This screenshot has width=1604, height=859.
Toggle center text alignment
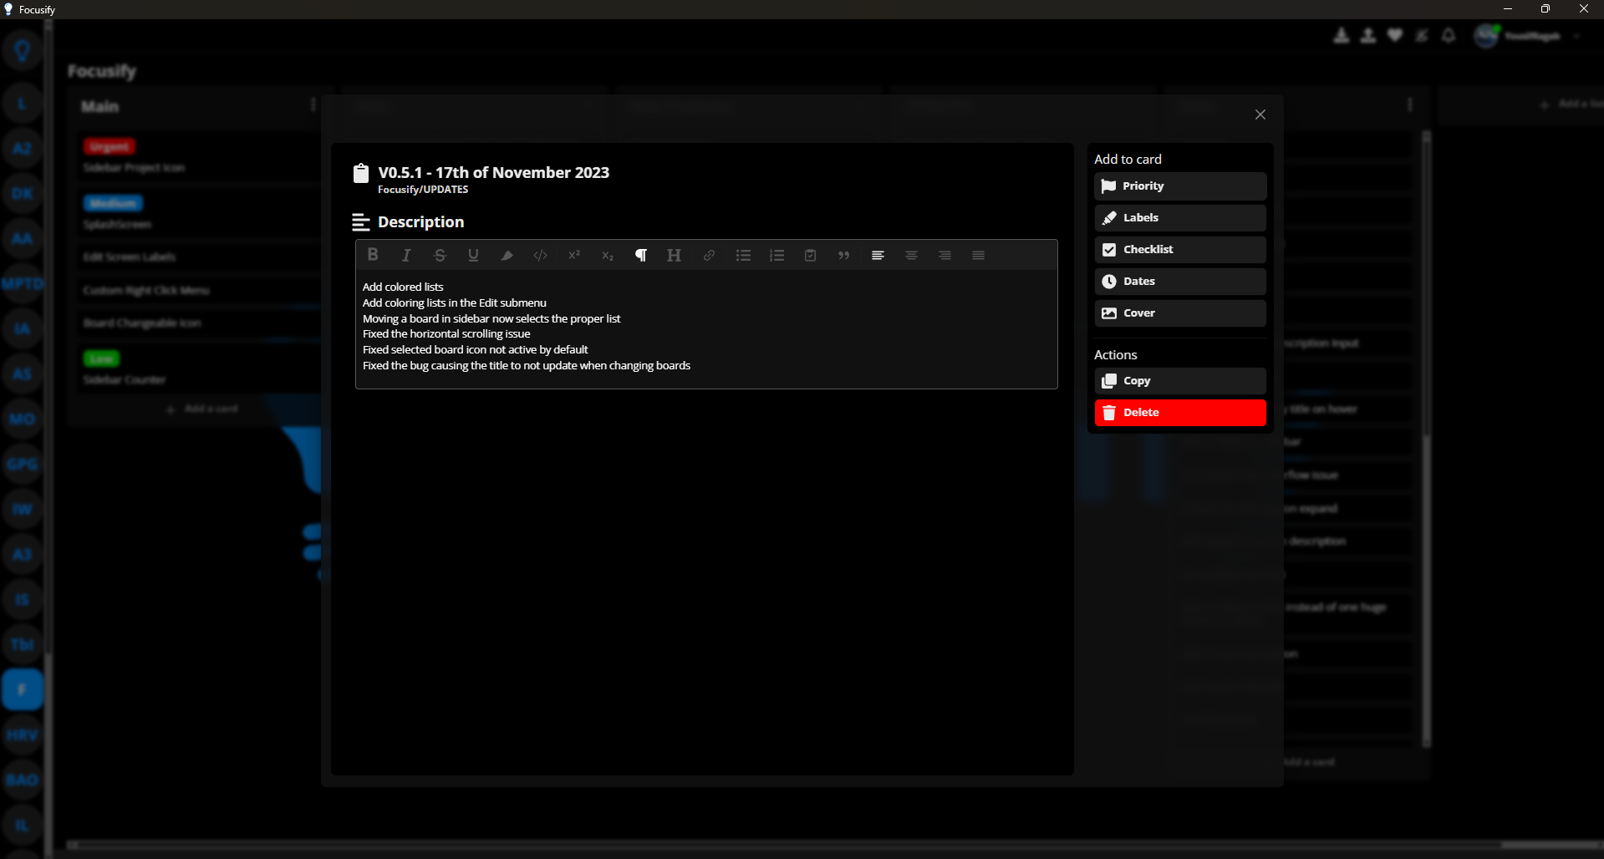click(x=911, y=255)
